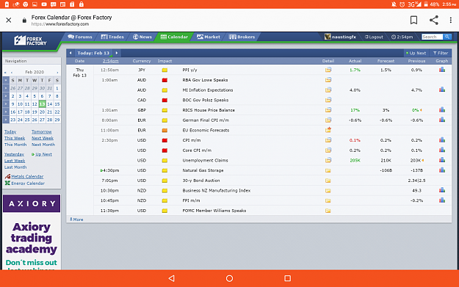Open detail folder for RBA Gov Lowe Speaks
This screenshot has width=459, height=287.
[x=328, y=80]
